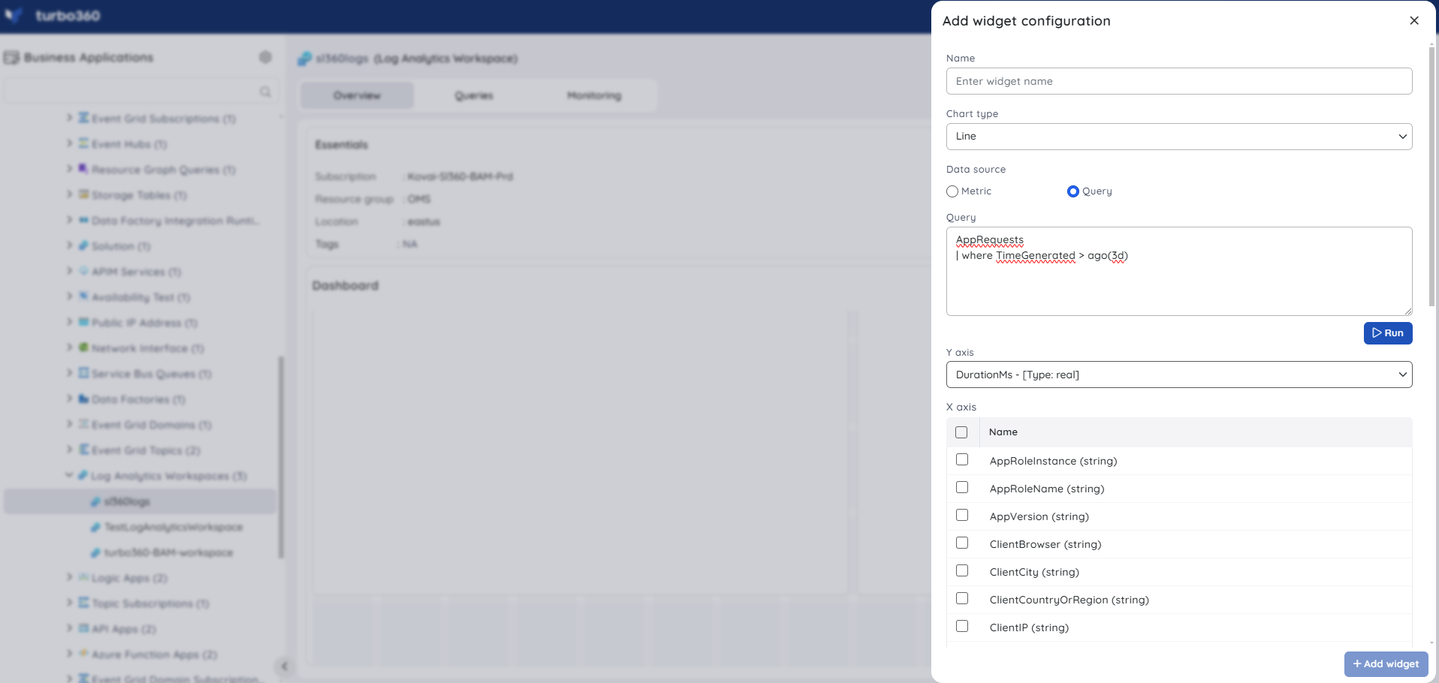The width and height of the screenshot is (1439, 683).
Task: Click the Logic Apps (2) icon
Action: (83, 577)
